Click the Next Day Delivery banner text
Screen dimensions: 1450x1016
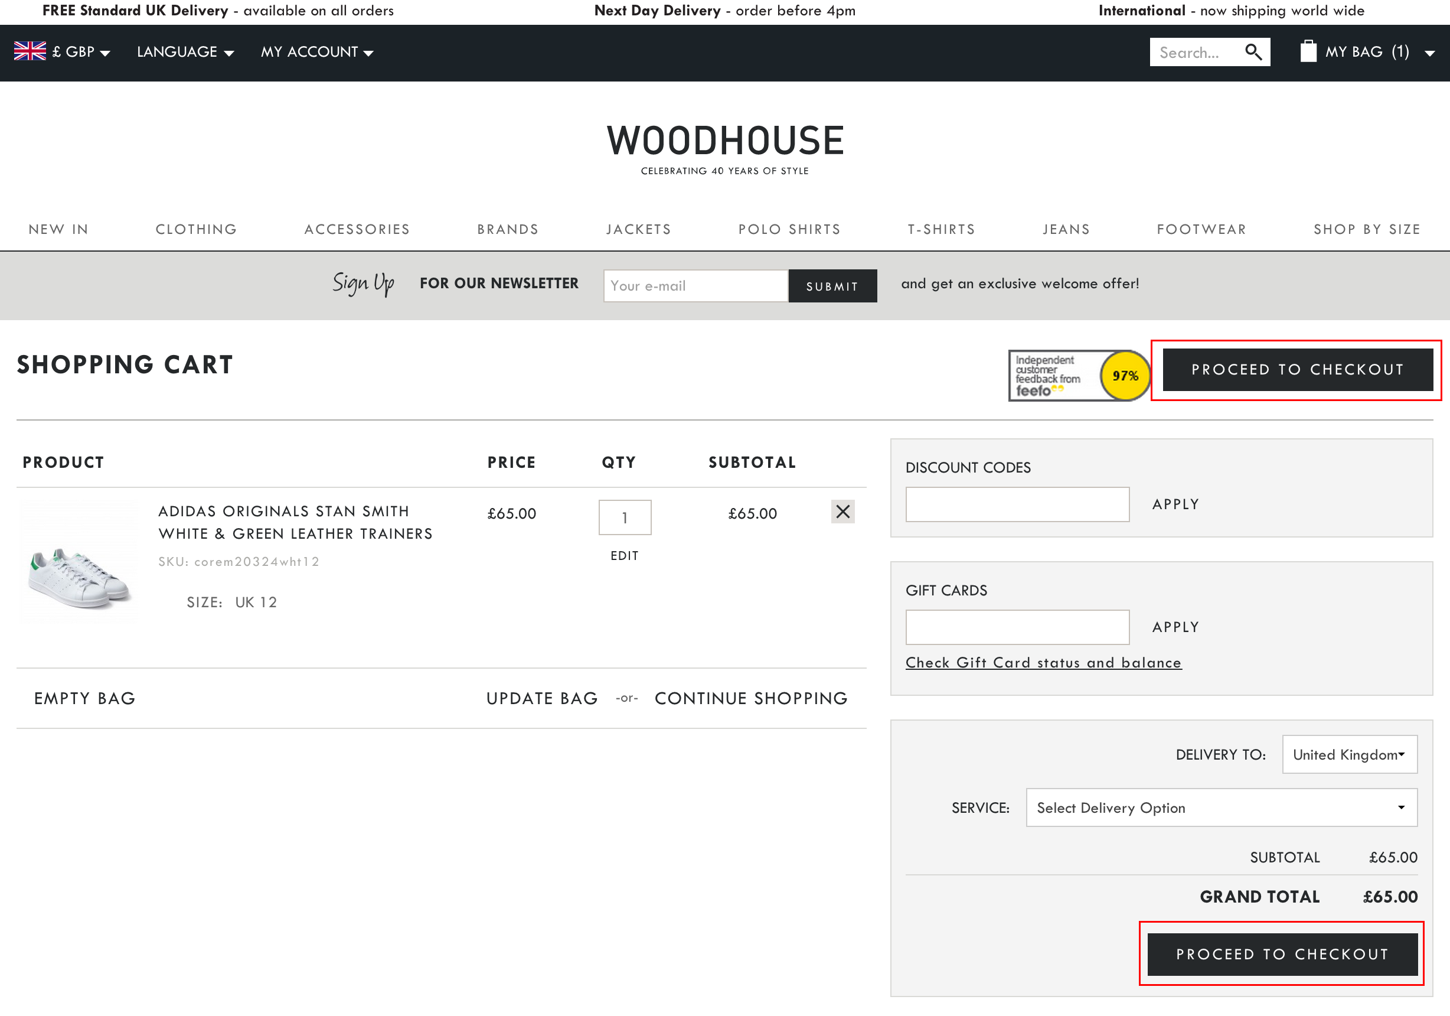pyautogui.click(x=725, y=11)
